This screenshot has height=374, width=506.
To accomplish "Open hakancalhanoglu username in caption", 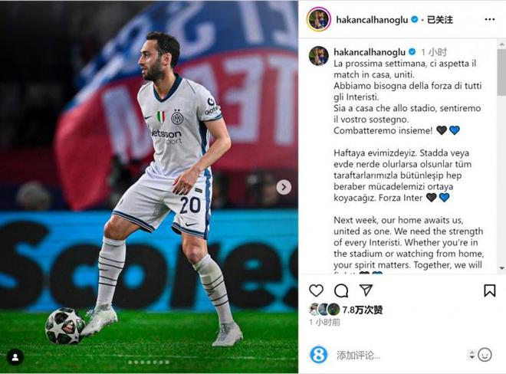I will tap(370, 52).
